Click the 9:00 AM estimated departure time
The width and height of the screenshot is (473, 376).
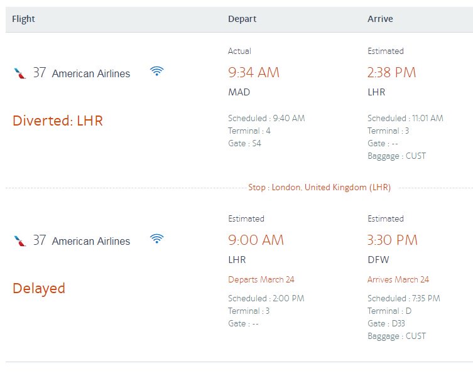[256, 240]
